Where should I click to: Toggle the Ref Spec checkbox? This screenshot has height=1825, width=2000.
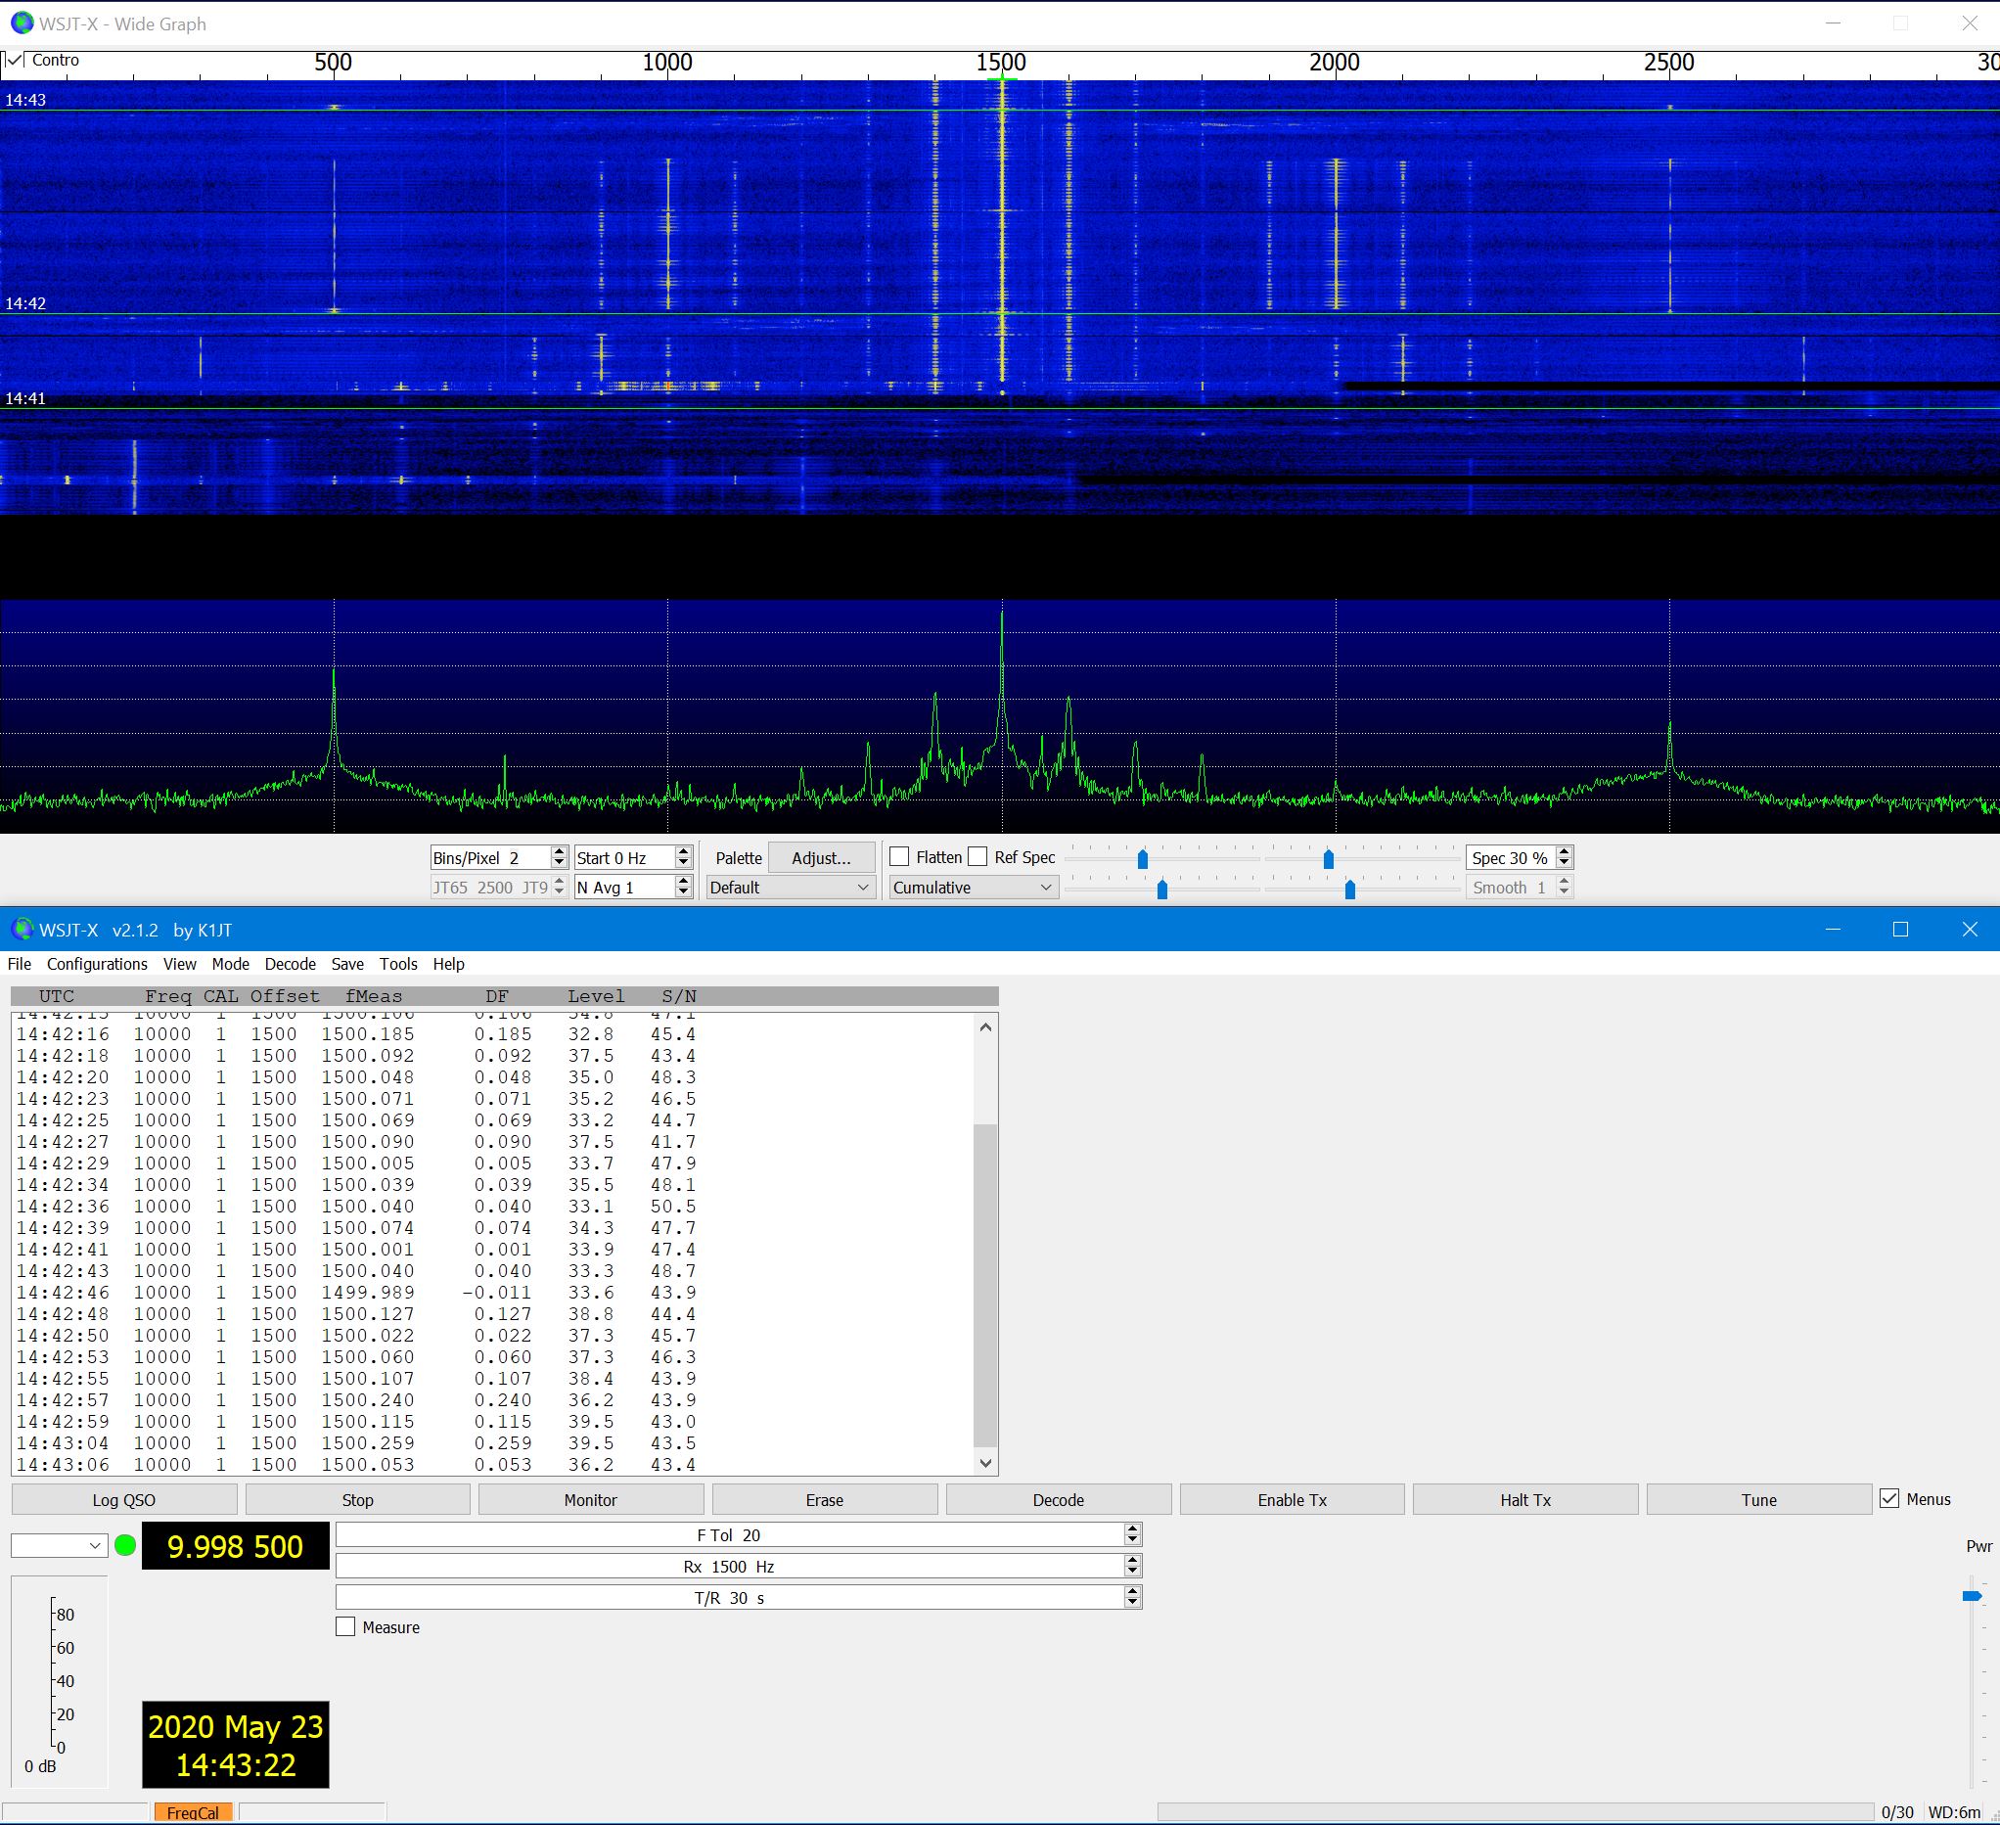(x=978, y=856)
